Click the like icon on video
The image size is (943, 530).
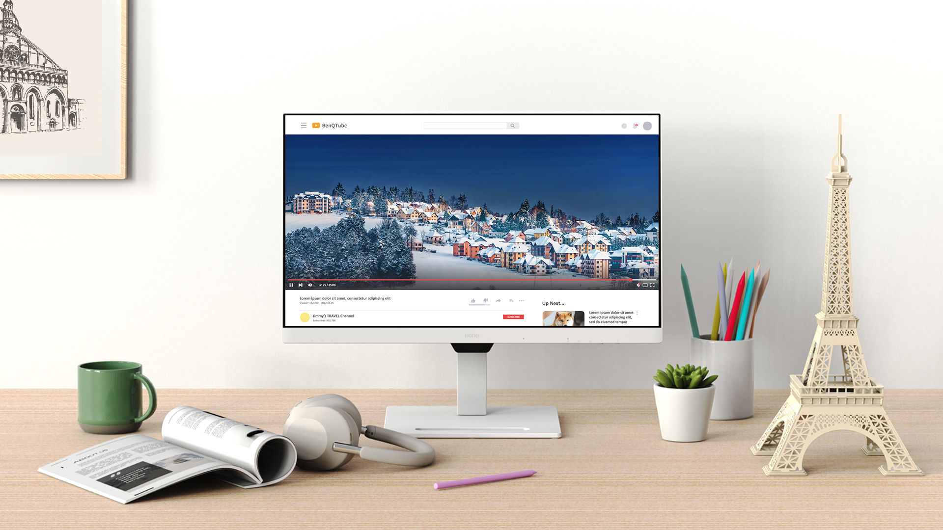(472, 300)
